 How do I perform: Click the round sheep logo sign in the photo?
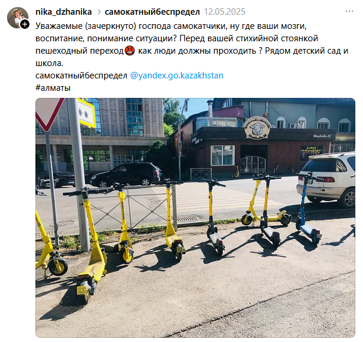pyautogui.click(x=257, y=127)
